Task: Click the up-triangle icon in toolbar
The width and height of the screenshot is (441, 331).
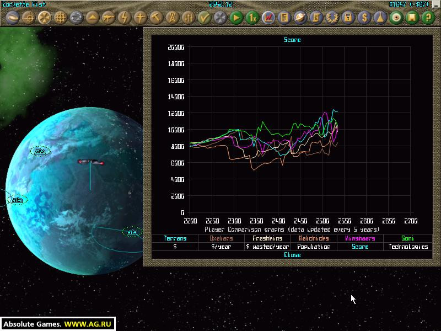Action: click(x=93, y=18)
